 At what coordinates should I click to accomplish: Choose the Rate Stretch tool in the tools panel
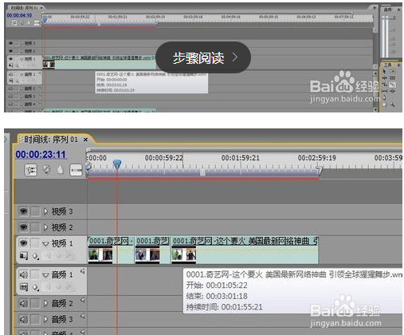(384, 85)
